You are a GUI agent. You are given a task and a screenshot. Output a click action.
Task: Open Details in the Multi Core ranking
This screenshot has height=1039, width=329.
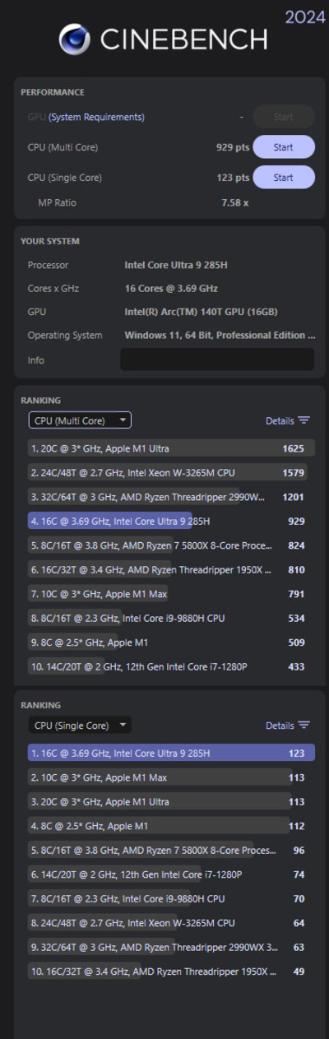280,420
